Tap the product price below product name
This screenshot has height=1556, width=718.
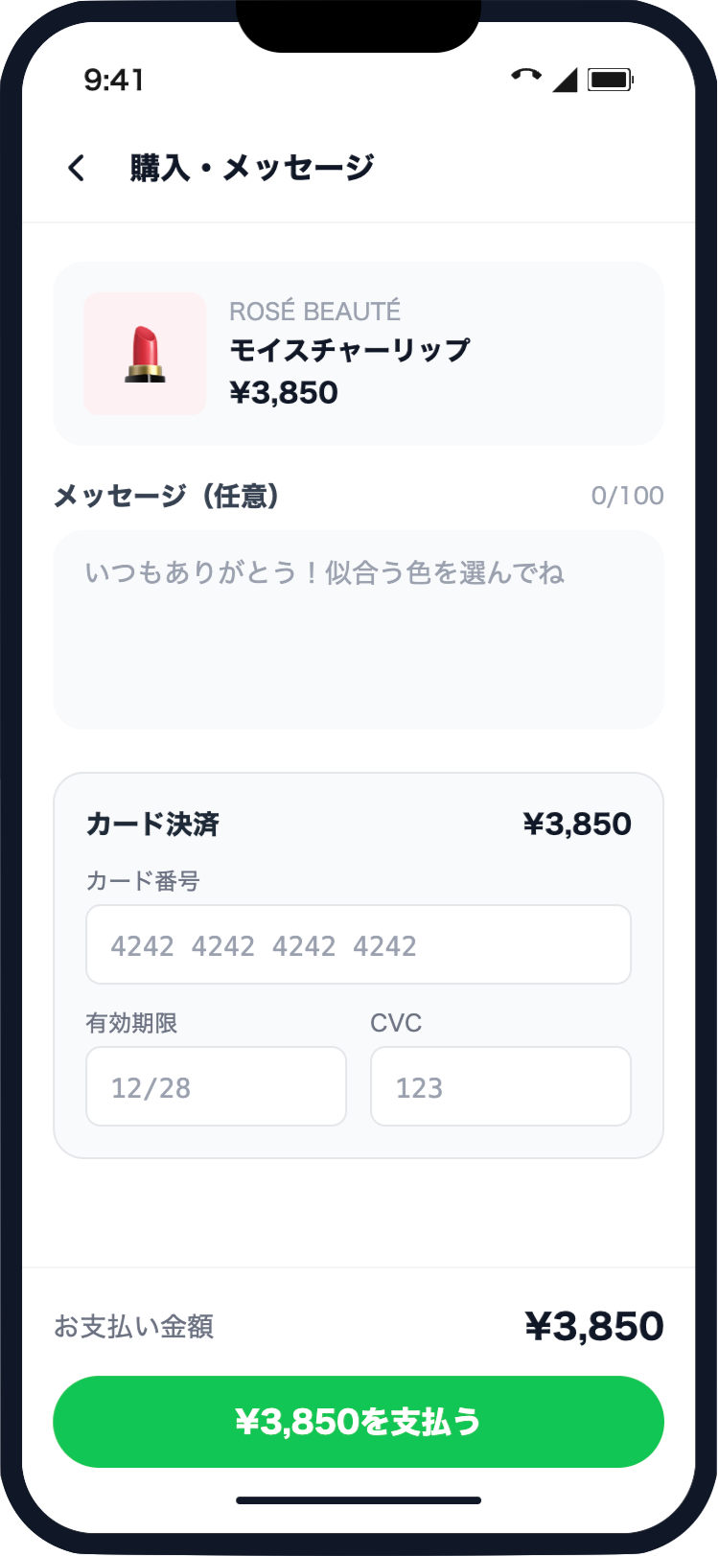click(284, 393)
